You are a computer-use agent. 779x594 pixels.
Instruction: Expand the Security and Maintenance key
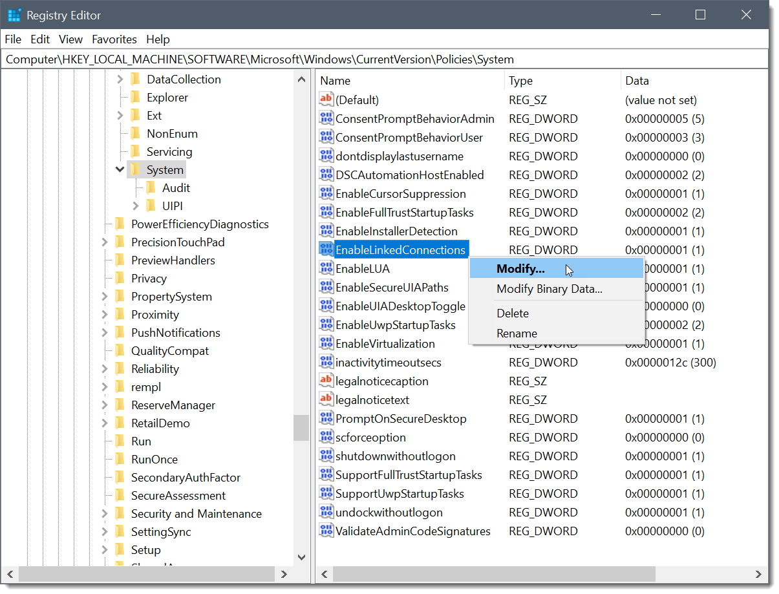coord(104,513)
